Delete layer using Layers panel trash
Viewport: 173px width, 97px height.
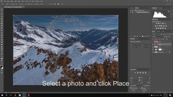pyautogui.click(x=170, y=92)
